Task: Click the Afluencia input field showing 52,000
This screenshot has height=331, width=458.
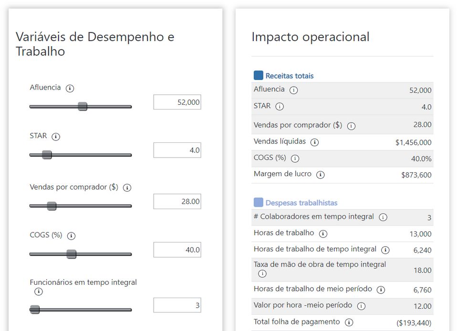Action: [x=177, y=102]
